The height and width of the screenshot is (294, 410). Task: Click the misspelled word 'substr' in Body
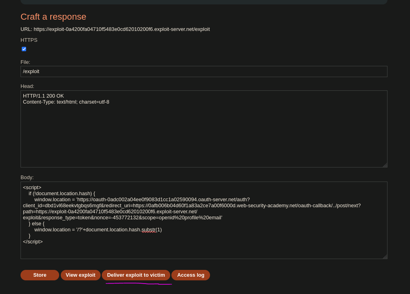(x=148, y=230)
